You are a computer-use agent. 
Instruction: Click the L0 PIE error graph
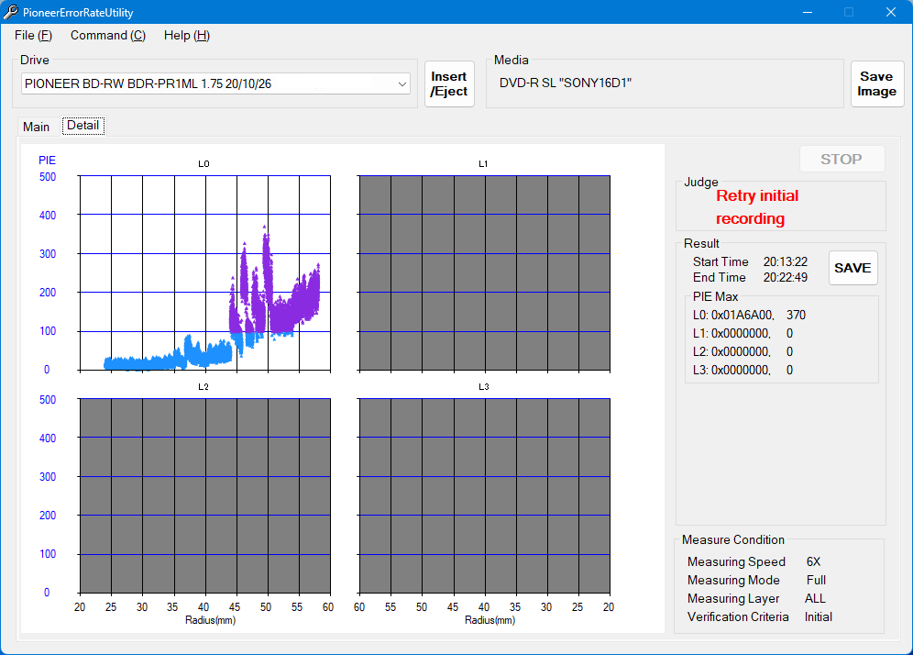[205, 272]
